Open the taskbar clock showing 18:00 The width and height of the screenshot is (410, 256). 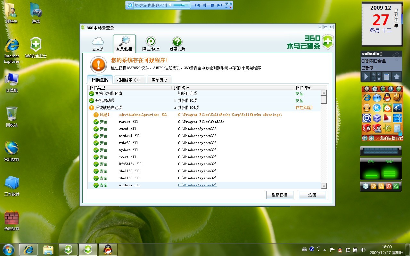387,250
